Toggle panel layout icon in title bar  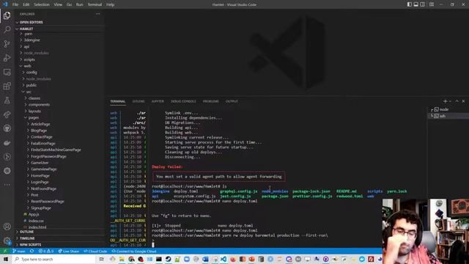tap(416, 4)
